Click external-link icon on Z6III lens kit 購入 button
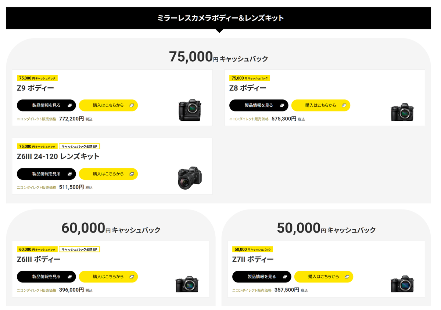Image resolution: width=441 pixels, height=310 pixels. point(132,174)
